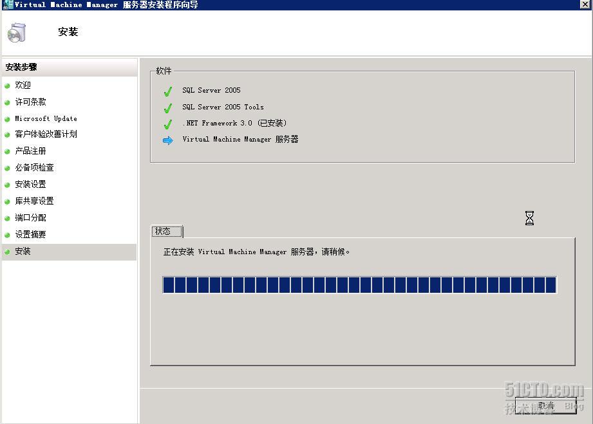Click green checkmark beside SQL Server 2005
Image resolution: width=593 pixels, height=424 pixels.
coord(168,91)
